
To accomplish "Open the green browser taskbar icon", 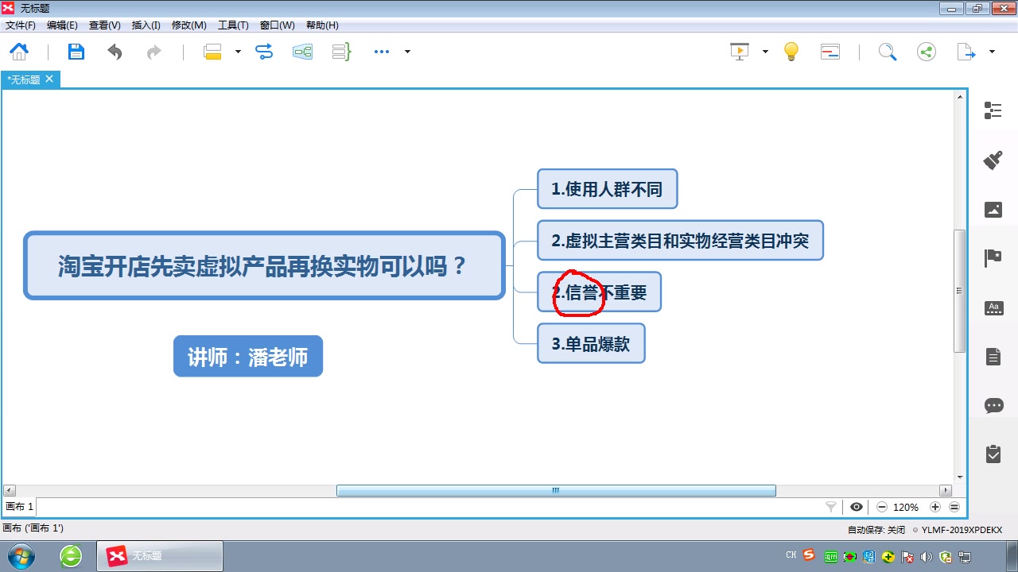I will click(x=71, y=556).
